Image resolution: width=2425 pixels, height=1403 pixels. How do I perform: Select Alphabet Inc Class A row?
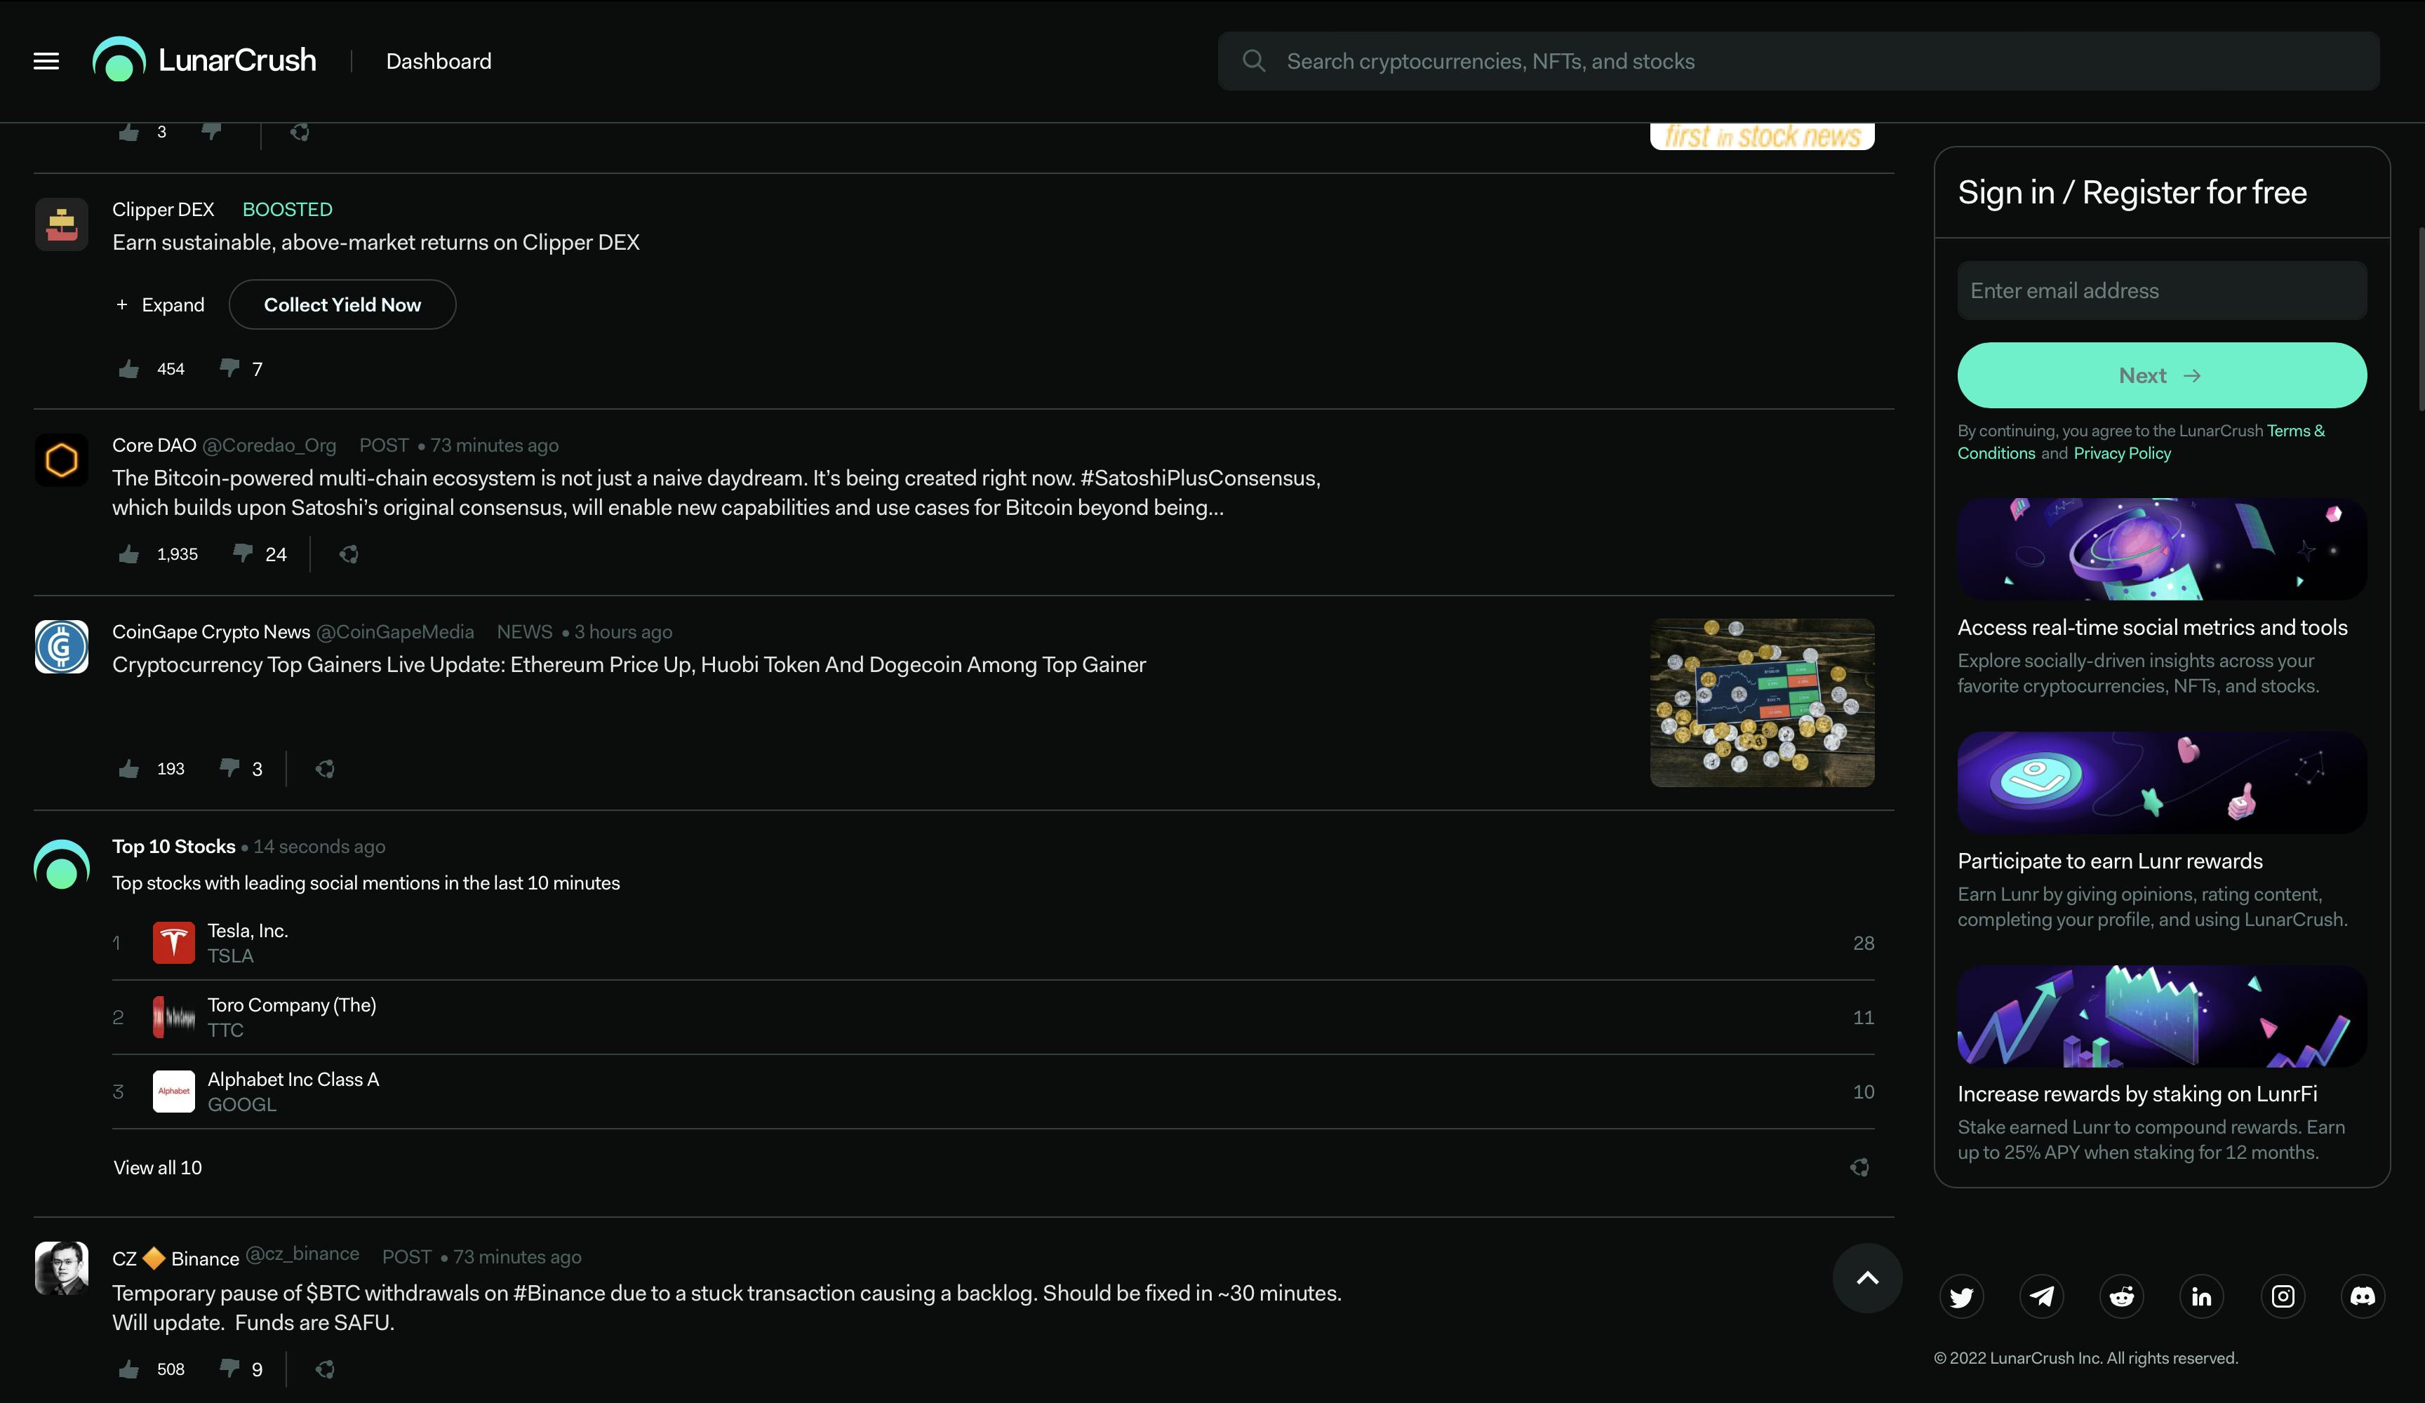coord(993,1092)
